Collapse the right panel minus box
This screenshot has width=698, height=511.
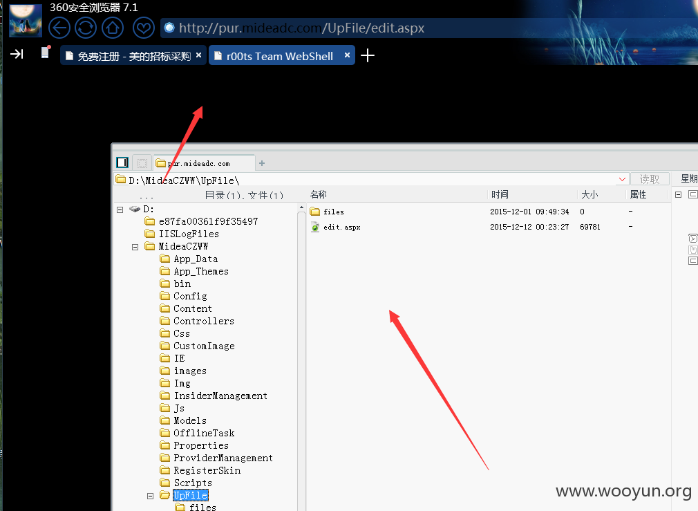(x=679, y=195)
